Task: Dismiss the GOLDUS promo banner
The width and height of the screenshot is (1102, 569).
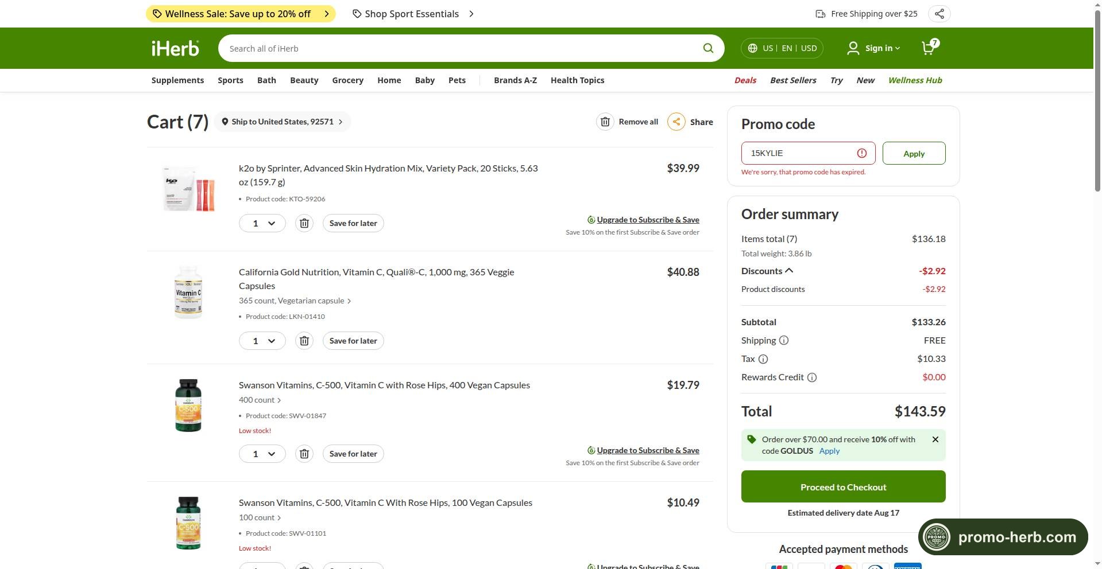Action: point(935,439)
